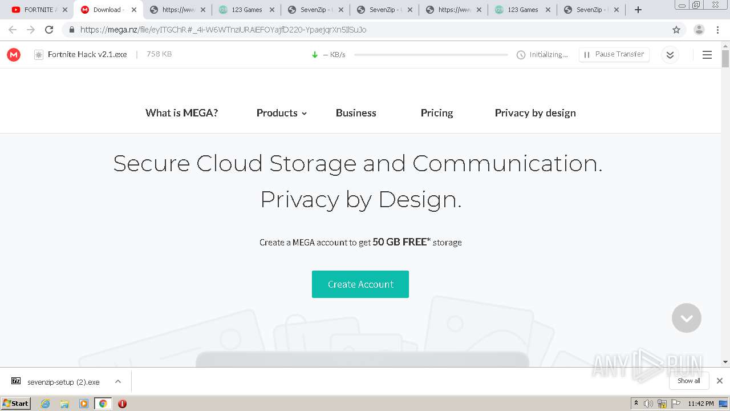
Task: Open a new Chrome tab
Action: (638, 10)
